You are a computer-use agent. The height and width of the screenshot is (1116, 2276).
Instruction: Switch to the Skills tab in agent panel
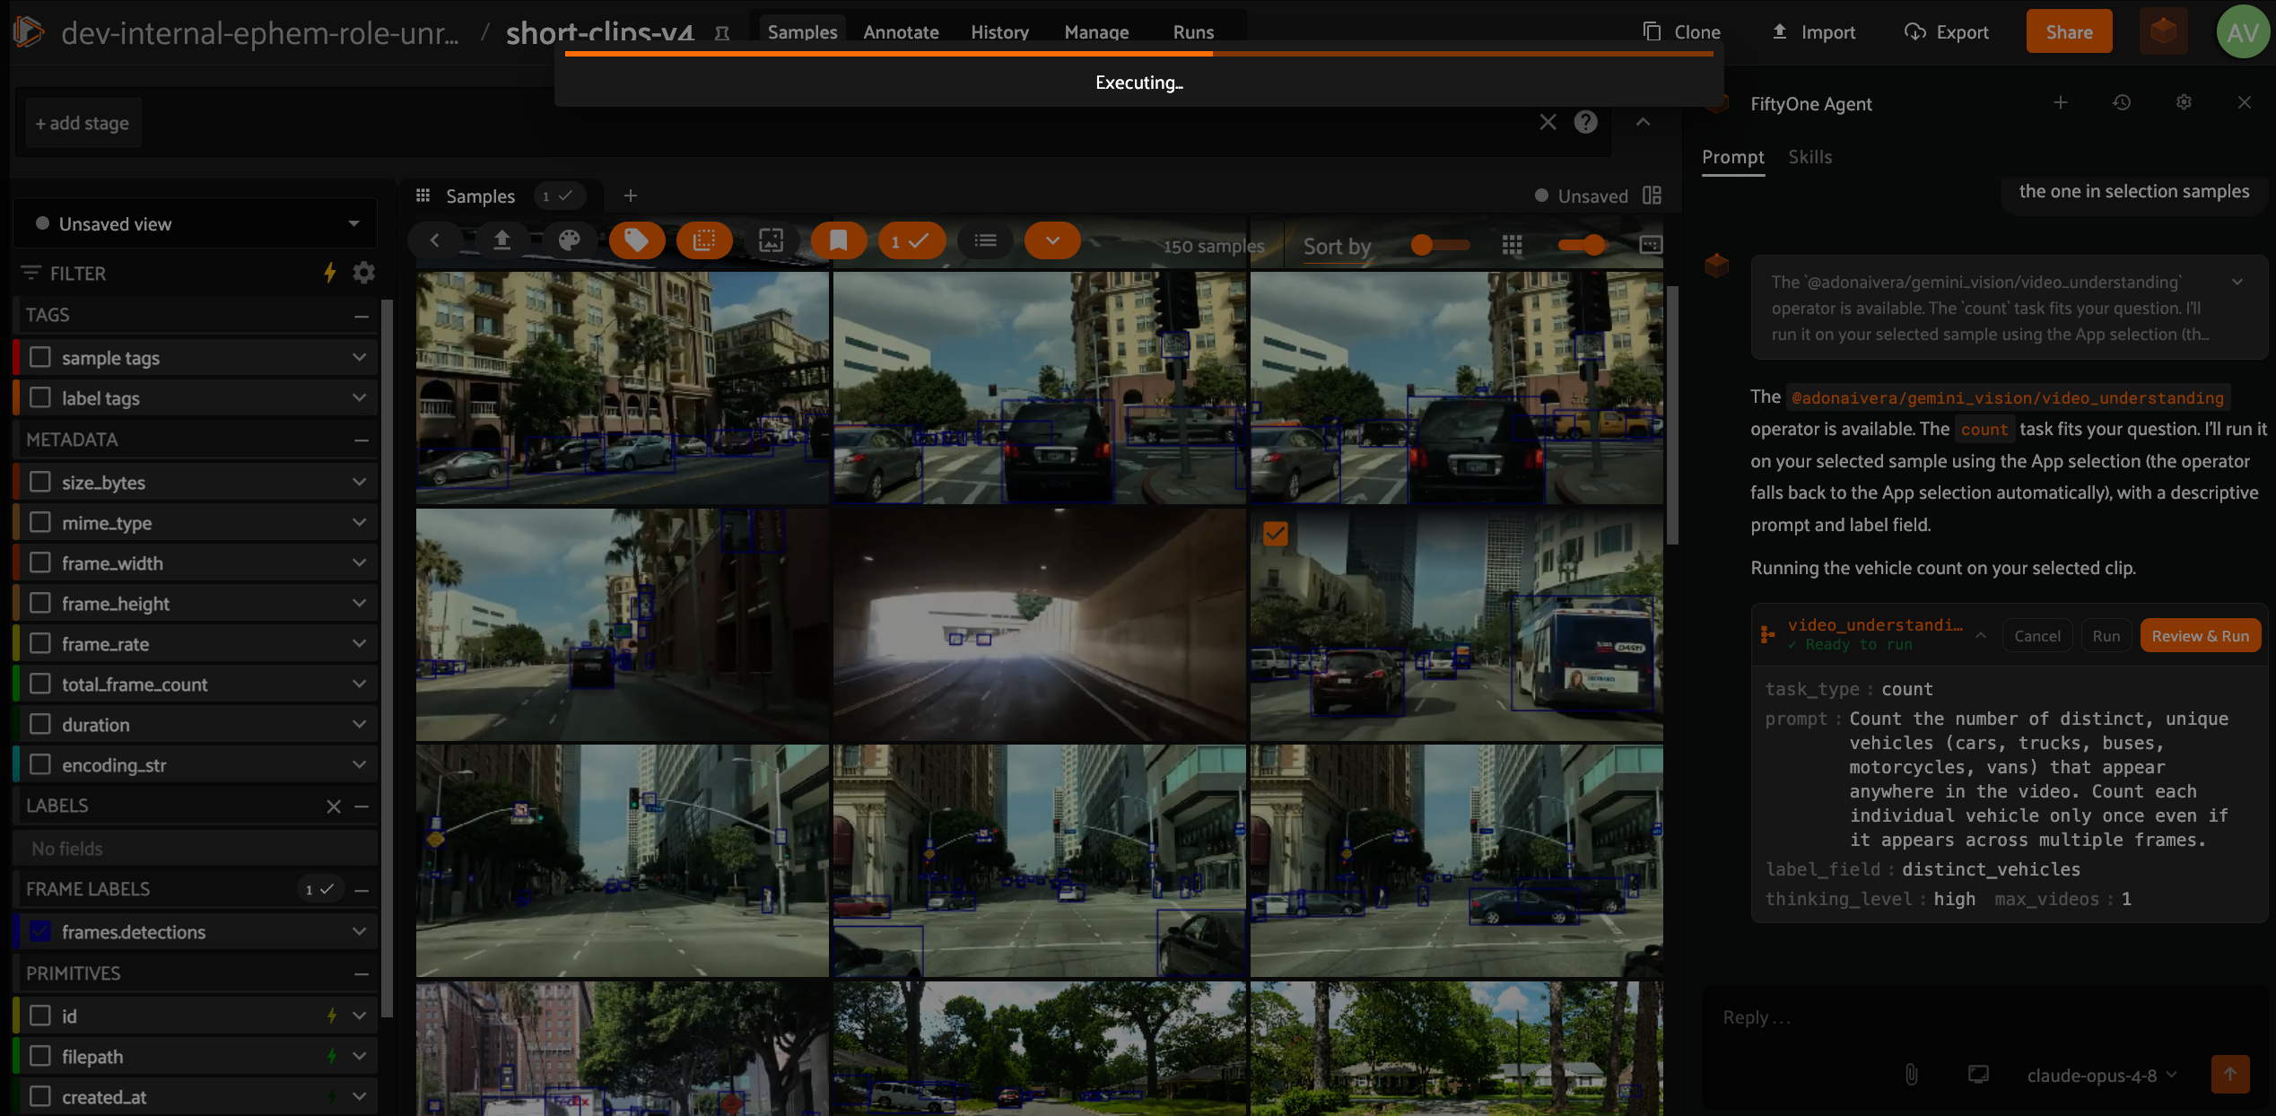coord(1809,157)
